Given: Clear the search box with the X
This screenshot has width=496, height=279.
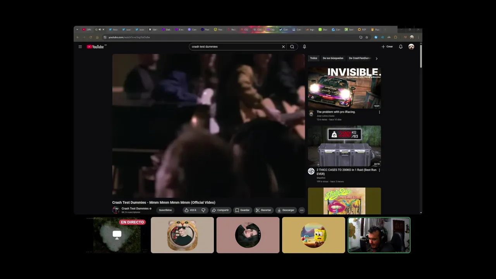Looking at the screenshot, I should (x=283, y=46).
